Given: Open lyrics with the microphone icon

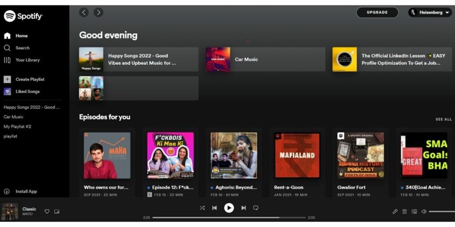Looking at the screenshot, I should point(395,211).
